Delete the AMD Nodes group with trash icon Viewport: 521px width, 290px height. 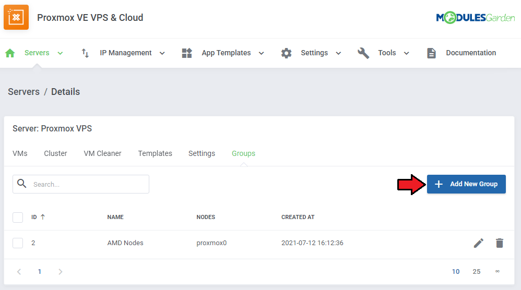coord(500,243)
